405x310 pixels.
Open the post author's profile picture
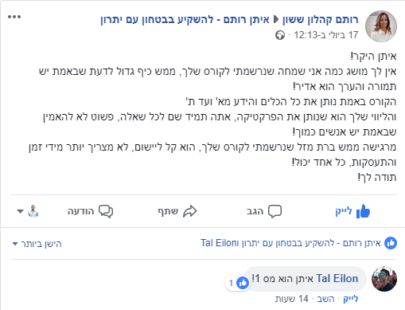tap(381, 26)
